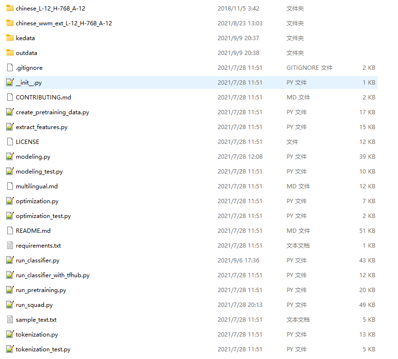Select the run_pretraining.py file name
This screenshot has height=359, width=398.
click(x=41, y=290)
